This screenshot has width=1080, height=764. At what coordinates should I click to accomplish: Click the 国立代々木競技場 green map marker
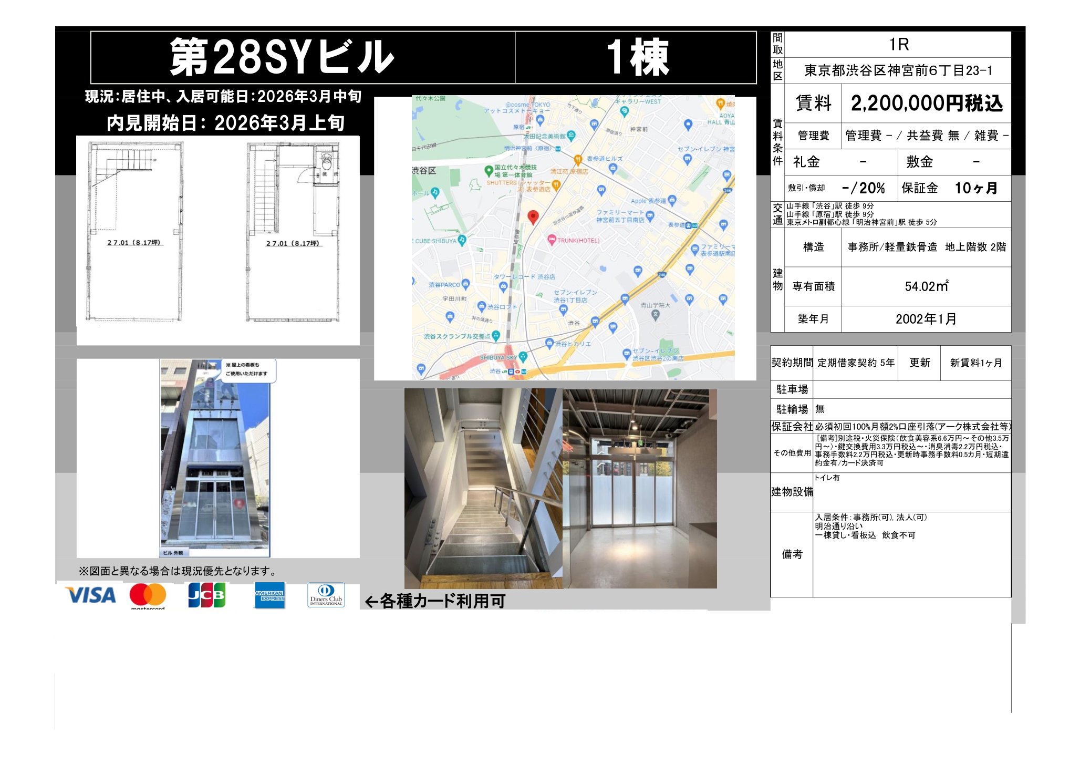point(489,170)
